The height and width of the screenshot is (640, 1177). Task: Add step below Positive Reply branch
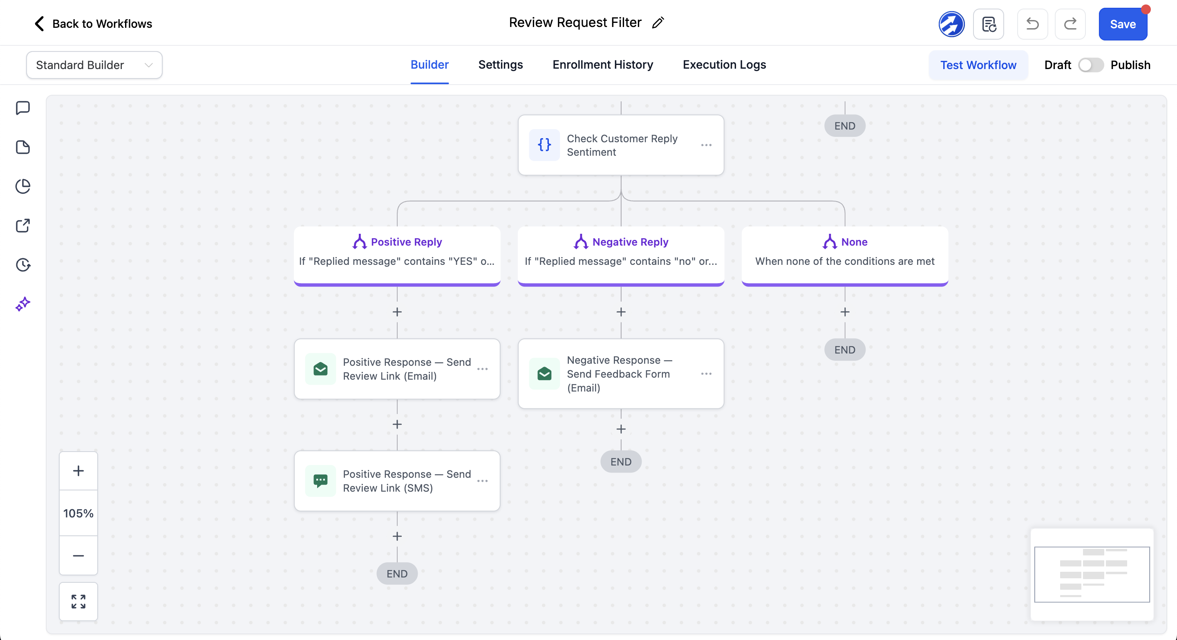pyautogui.click(x=397, y=312)
